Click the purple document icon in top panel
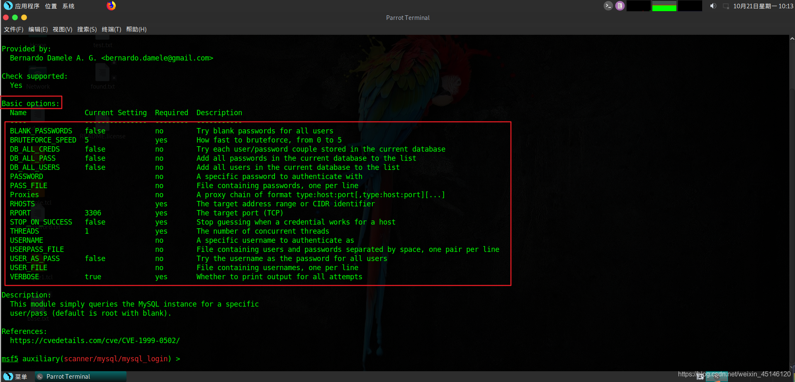 pyautogui.click(x=620, y=6)
